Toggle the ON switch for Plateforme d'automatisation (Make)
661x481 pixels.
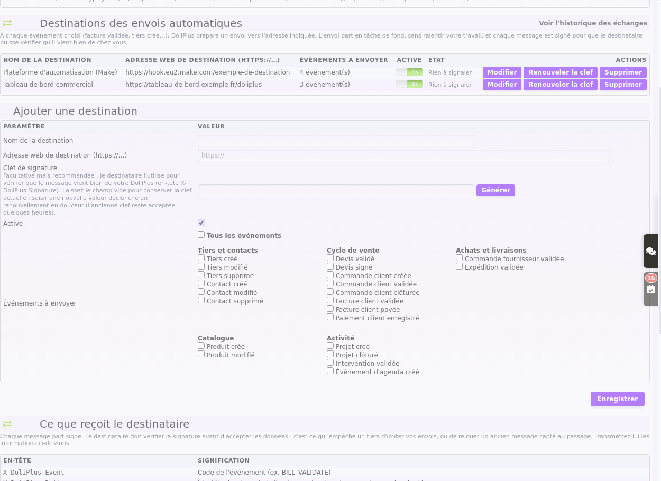point(409,72)
